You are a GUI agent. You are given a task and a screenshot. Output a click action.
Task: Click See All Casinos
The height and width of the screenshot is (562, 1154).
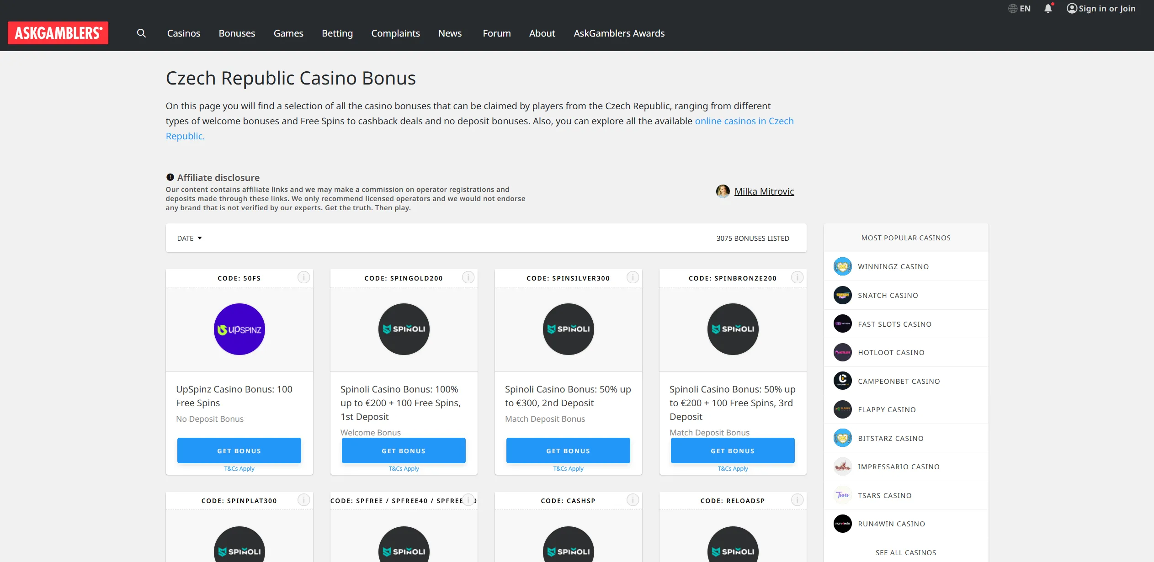pyautogui.click(x=906, y=552)
